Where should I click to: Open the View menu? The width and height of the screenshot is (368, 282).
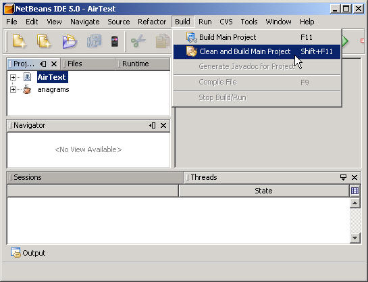tap(54, 22)
